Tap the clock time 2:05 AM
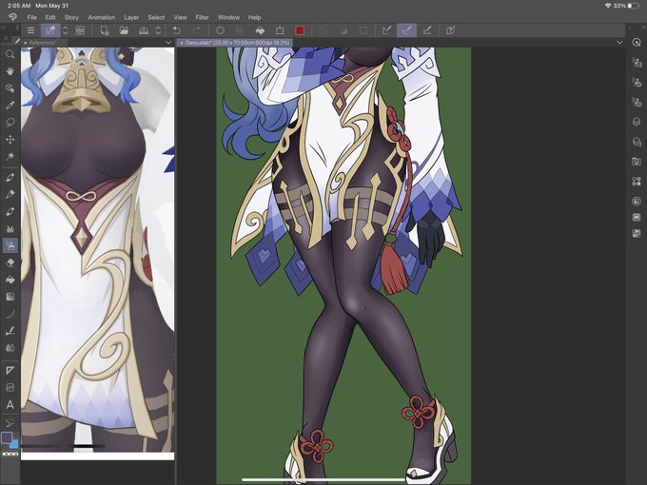This screenshot has width=647, height=485. click(19, 6)
